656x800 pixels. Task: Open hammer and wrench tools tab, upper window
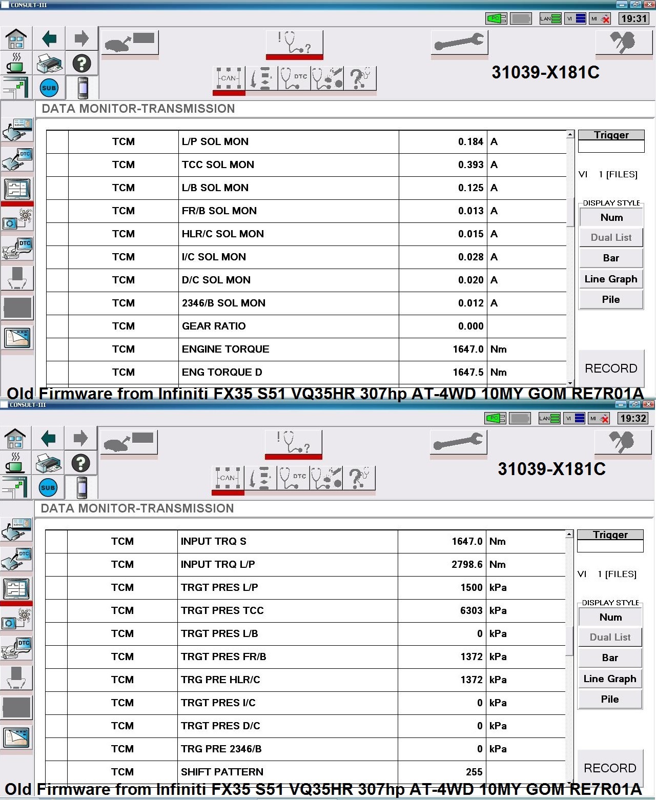(x=623, y=43)
